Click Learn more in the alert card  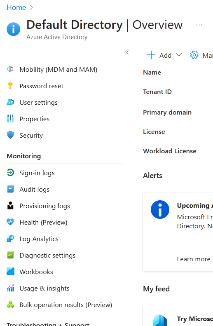pyautogui.click(x=194, y=259)
